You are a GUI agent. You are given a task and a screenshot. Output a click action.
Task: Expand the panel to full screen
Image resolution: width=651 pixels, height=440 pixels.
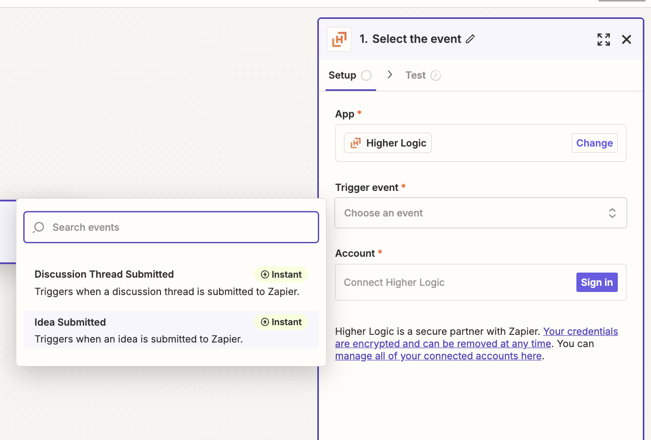coord(603,39)
